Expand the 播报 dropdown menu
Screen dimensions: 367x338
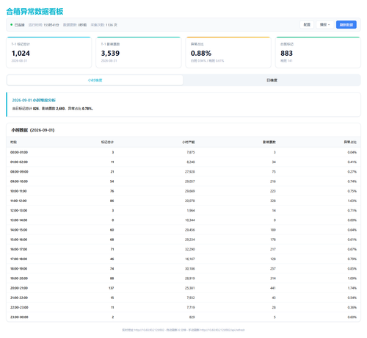(x=324, y=24)
